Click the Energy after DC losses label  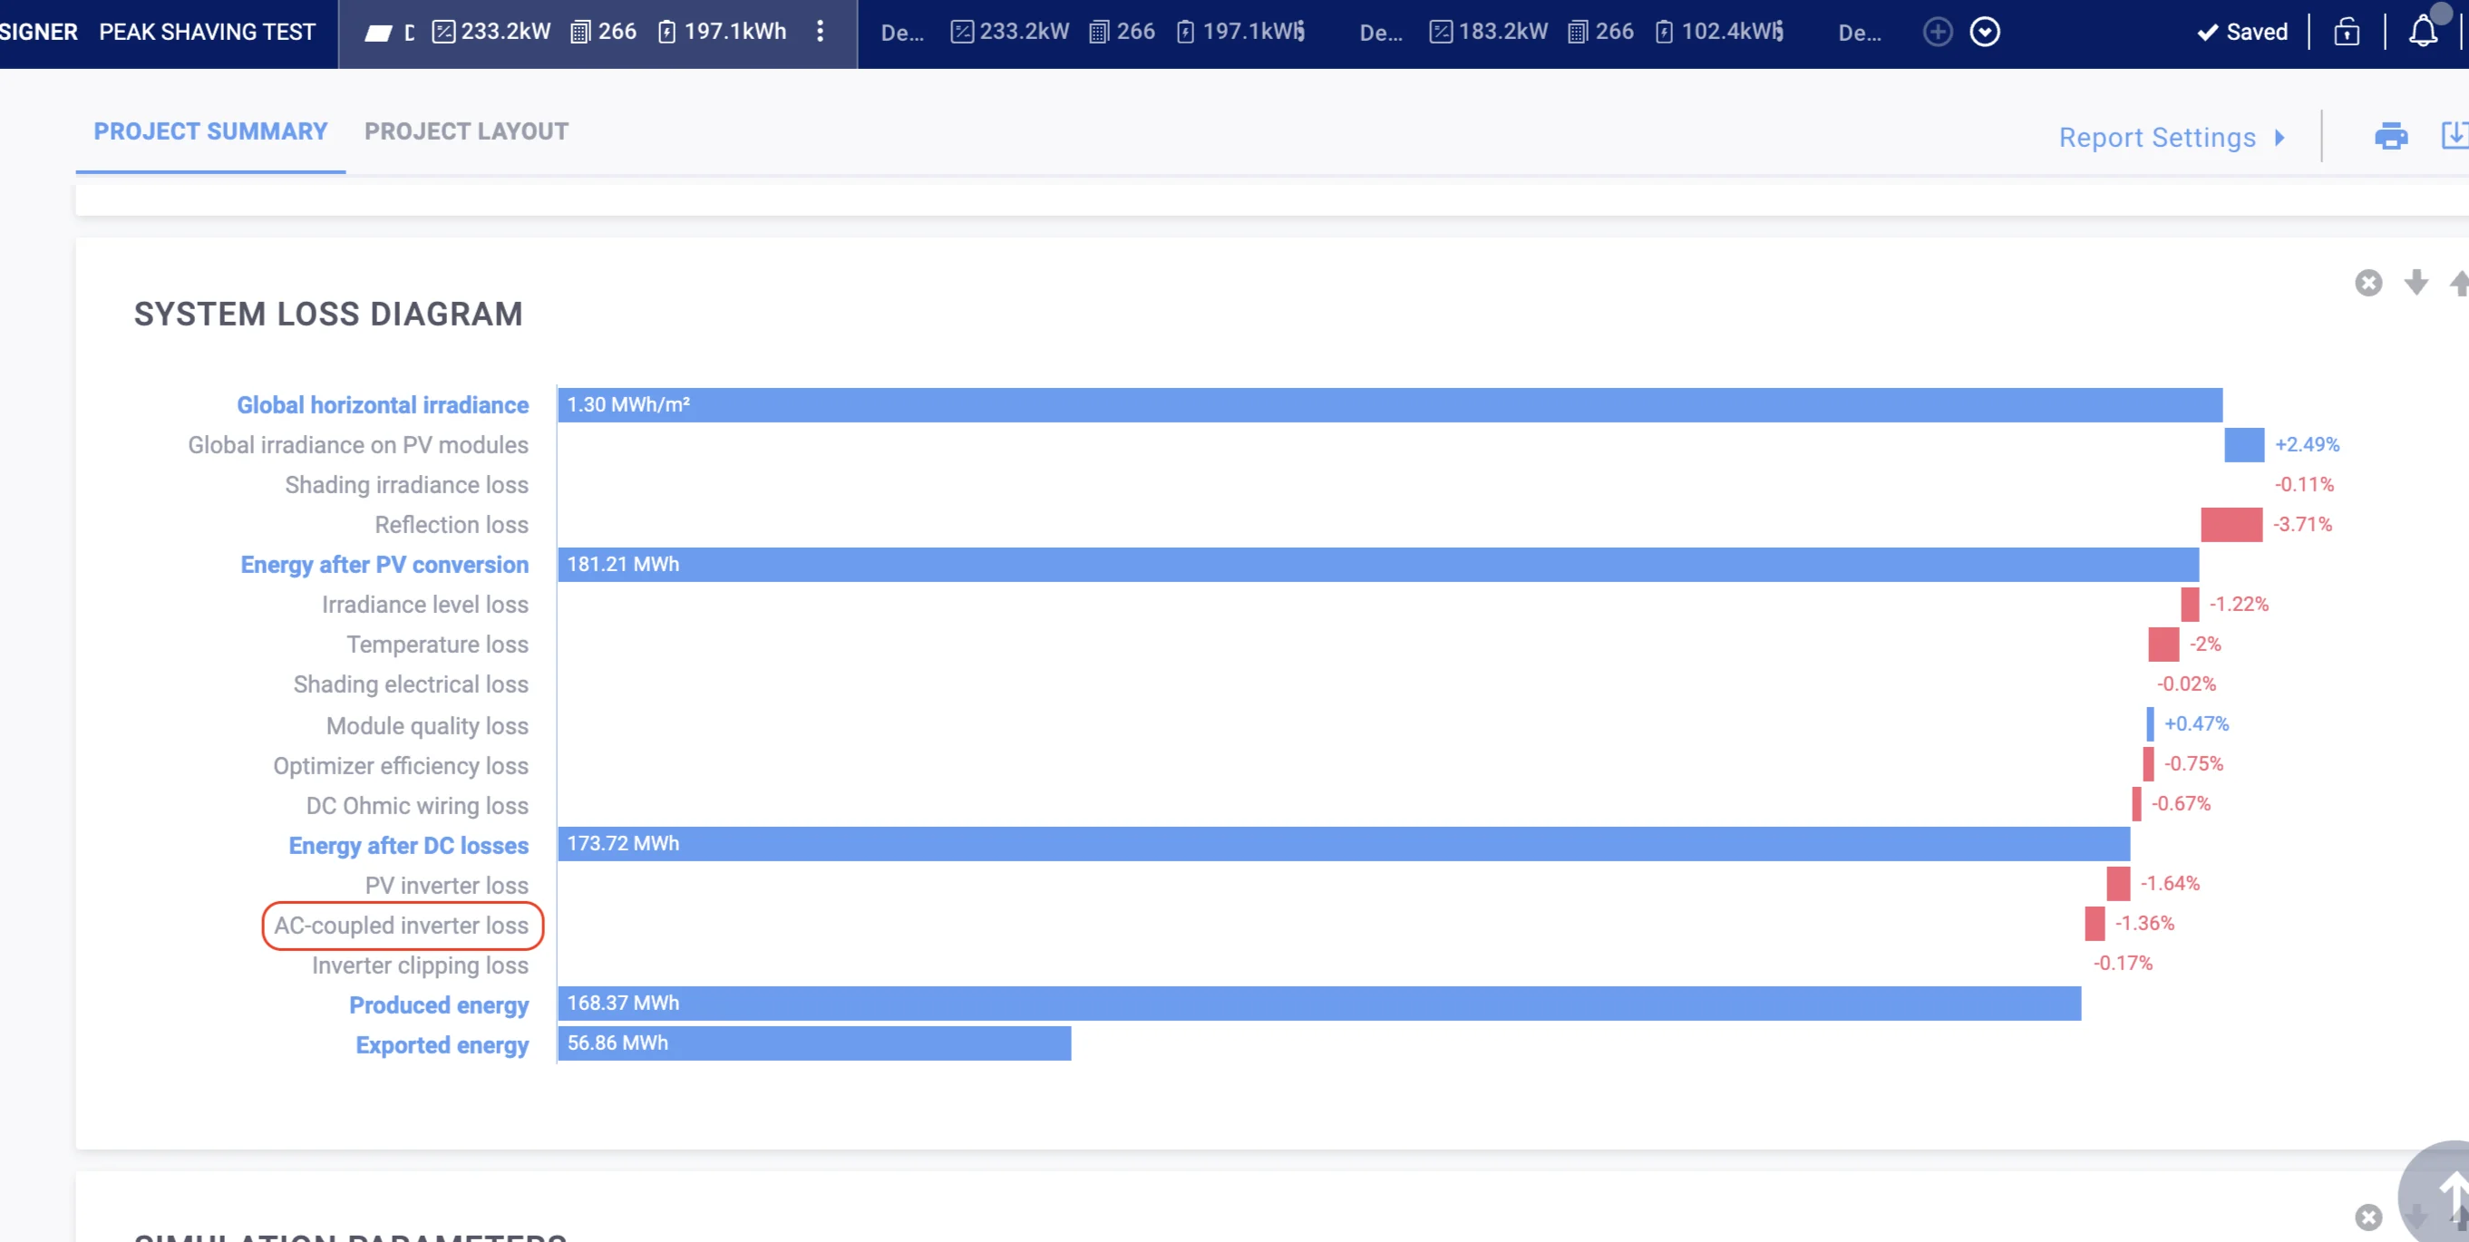(x=408, y=845)
